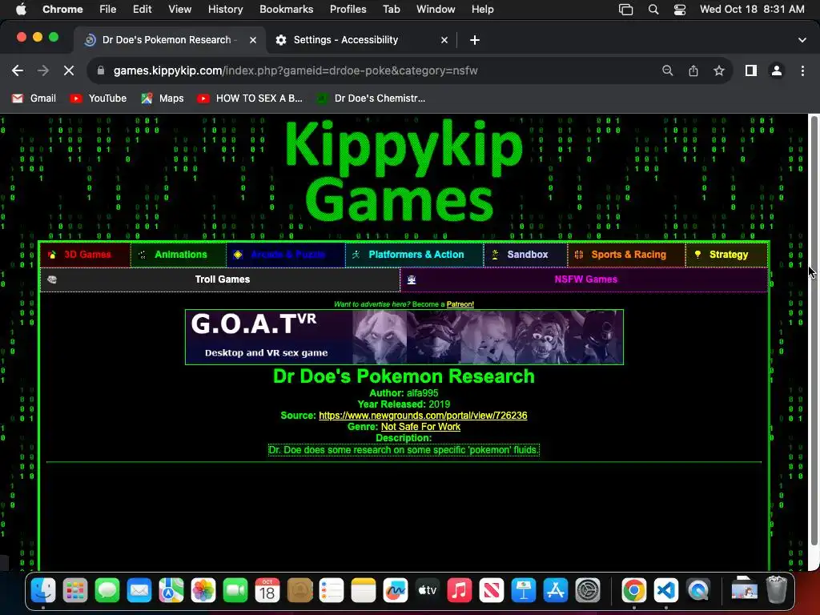The image size is (820, 615).
Task: Open the 3D Games category
Action: (85, 255)
